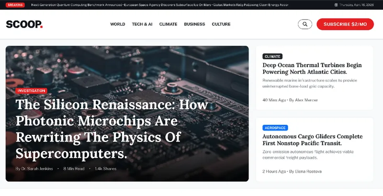This screenshot has height=196, width=383.
Task: Open Deep Ocean Thermal Turbines headline
Action: (x=312, y=68)
